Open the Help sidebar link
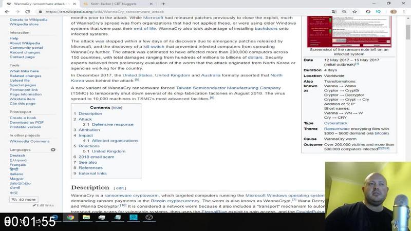 tap(14, 38)
